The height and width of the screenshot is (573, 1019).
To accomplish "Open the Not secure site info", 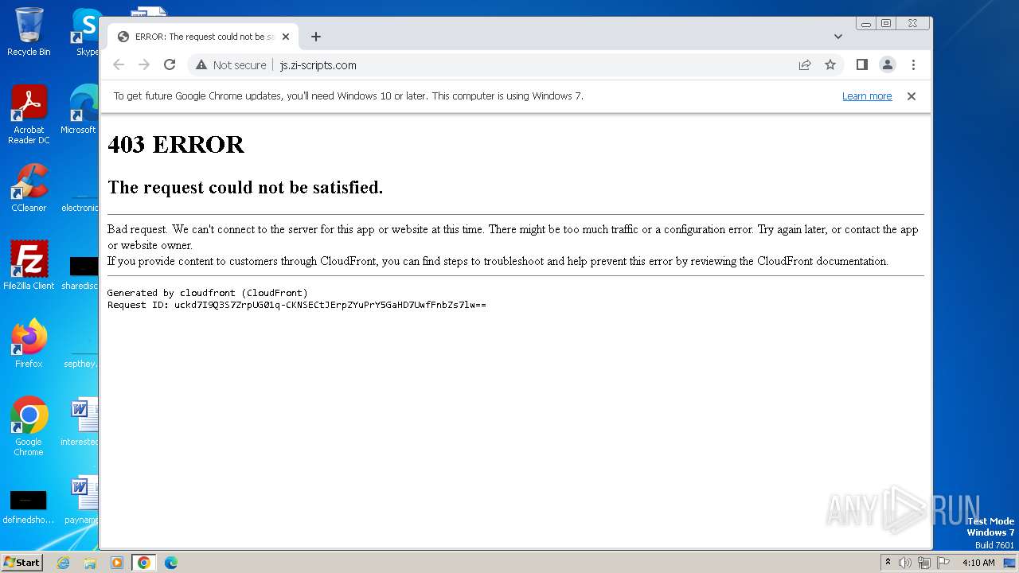I will pyautogui.click(x=231, y=65).
